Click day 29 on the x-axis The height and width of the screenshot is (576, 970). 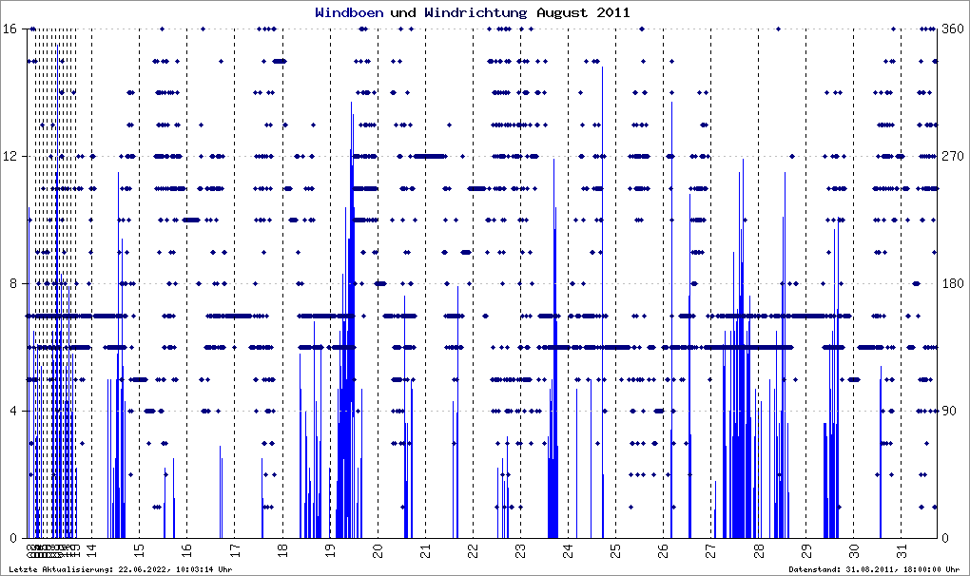(x=806, y=550)
